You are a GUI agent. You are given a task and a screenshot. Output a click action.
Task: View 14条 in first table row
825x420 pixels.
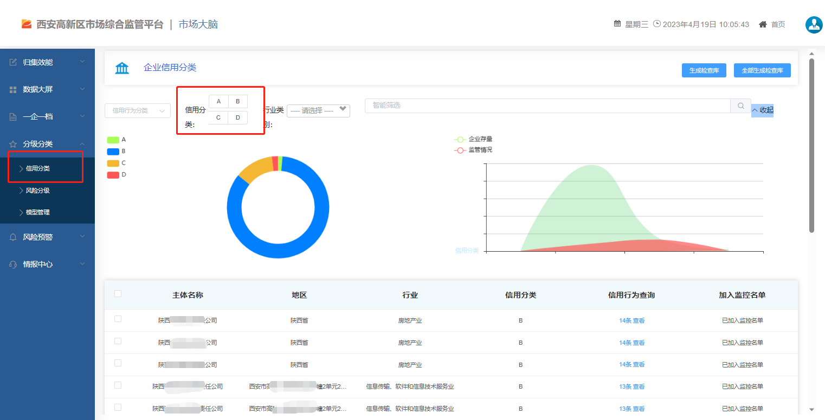632,320
